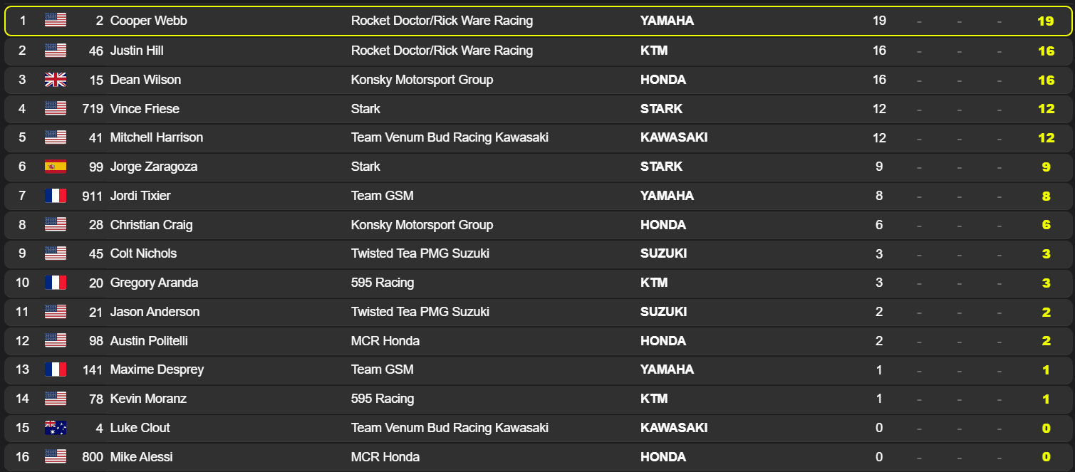Click the French flag beside Maxime Desprey
This screenshot has width=1075, height=472.
pyautogui.click(x=56, y=369)
